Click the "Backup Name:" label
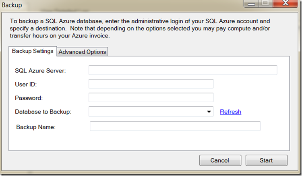 click(x=36, y=127)
